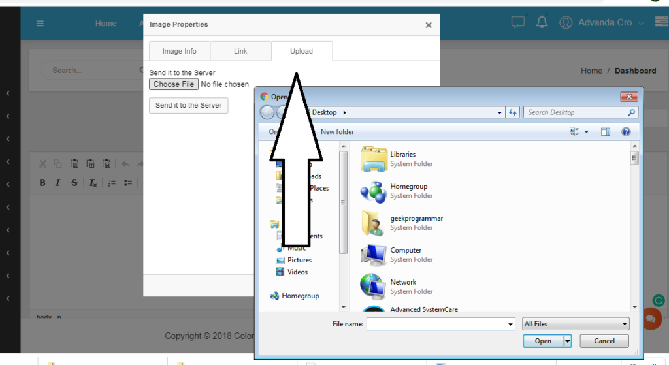Open the chat messages icon in header
Image resolution: width=669 pixels, height=365 pixels.
518,22
